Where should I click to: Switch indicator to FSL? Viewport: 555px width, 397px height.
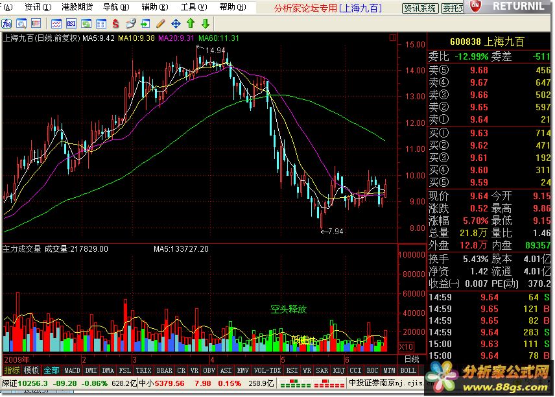pos(124,370)
